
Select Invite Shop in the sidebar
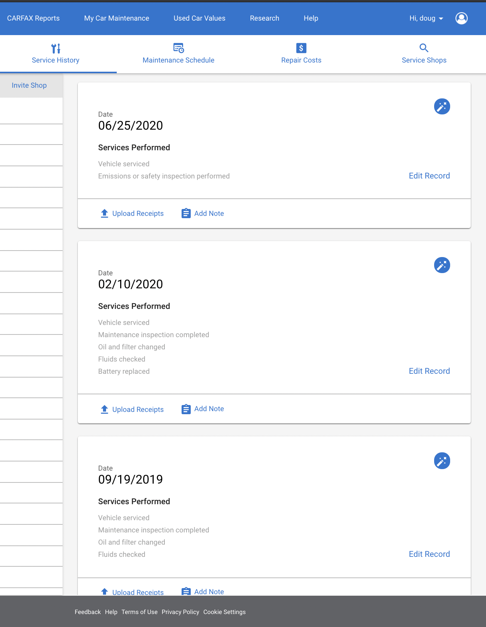click(x=29, y=85)
